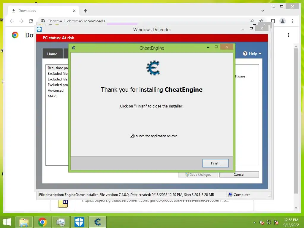
Task: Click scroll down arrow on Chrome scrollbar
Action: (296, 208)
